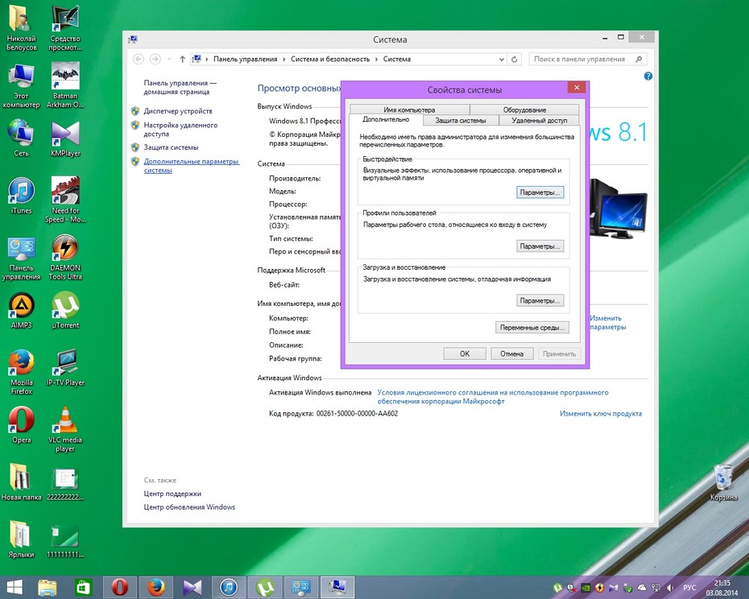Switch to Opera in taskbar
The image size is (749, 599).
(120, 587)
